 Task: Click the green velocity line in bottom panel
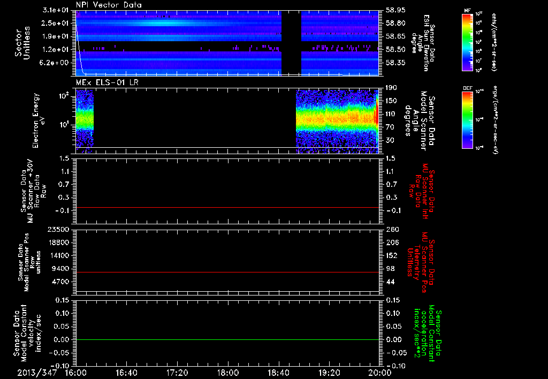[x=227, y=339]
